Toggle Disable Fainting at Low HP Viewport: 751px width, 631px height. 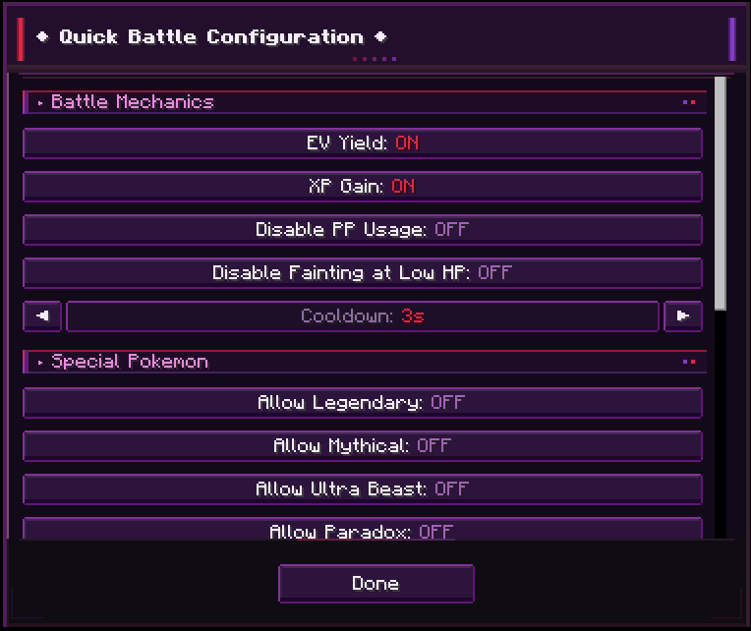pos(363,273)
